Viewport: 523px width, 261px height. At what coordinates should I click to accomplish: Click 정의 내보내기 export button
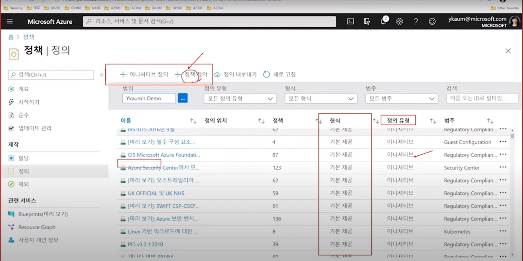235,74
